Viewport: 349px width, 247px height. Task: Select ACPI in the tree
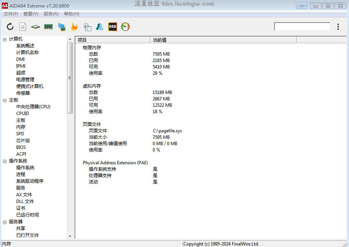21,154
